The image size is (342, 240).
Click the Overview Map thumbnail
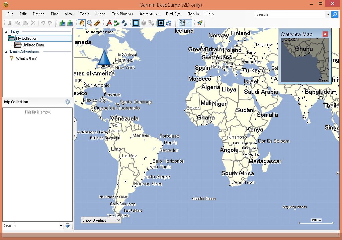305,60
